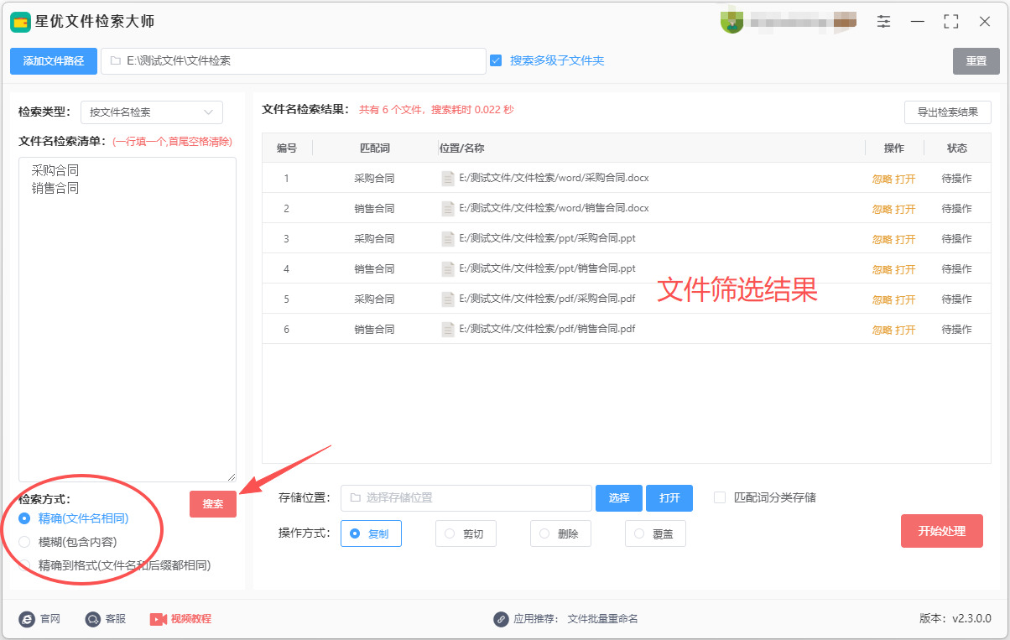This screenshot has width=1010, height=640.
Task: Click the 应用推荐 link icon in footer
Action: coord(501,619)
